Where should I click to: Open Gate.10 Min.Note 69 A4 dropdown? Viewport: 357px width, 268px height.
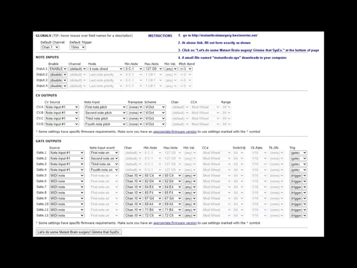coord(153,204)
